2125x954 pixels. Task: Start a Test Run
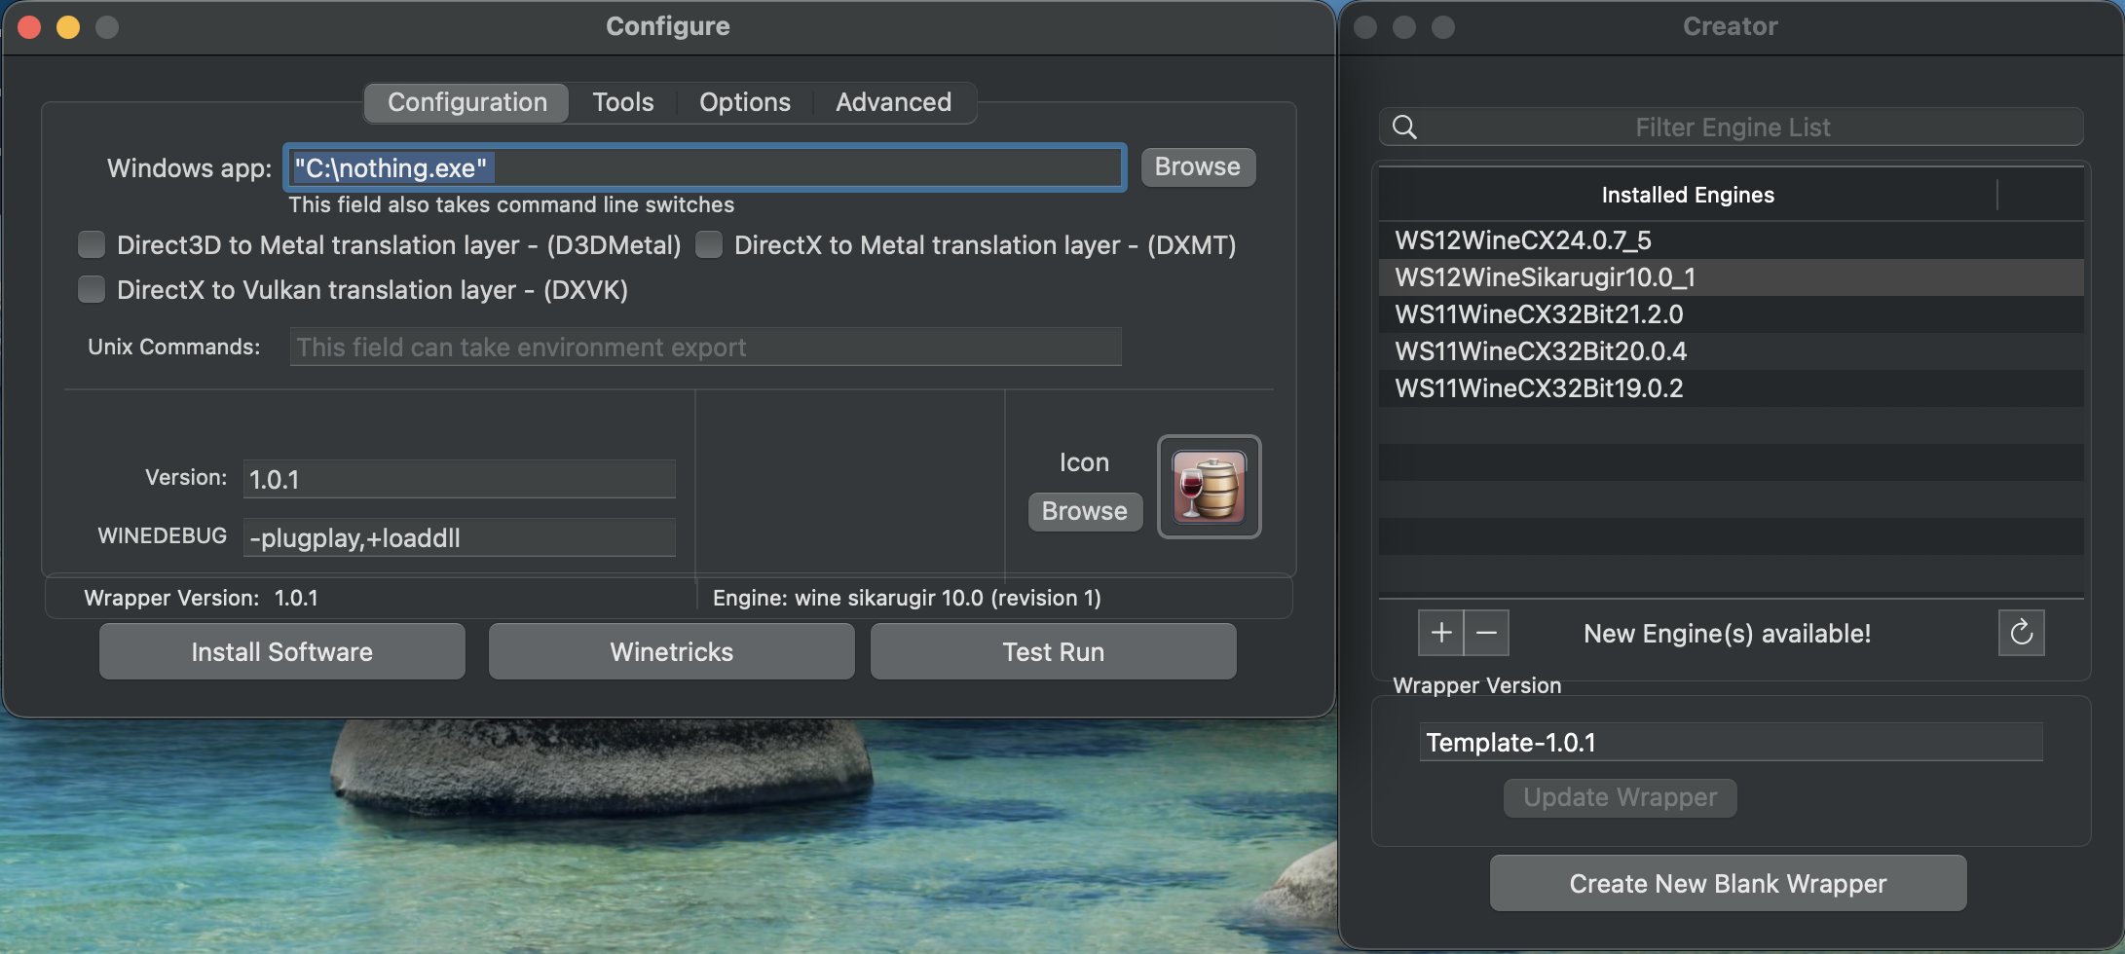tap(1053, 652)
